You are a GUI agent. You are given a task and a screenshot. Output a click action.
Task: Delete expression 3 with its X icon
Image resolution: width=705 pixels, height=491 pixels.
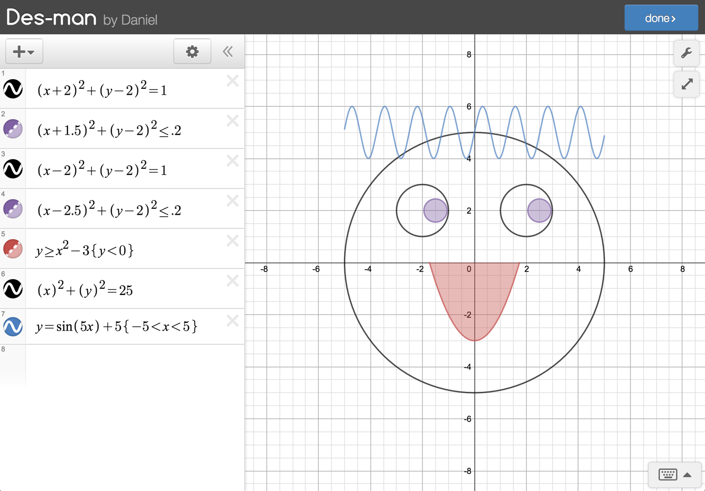[x=232, y=161]
